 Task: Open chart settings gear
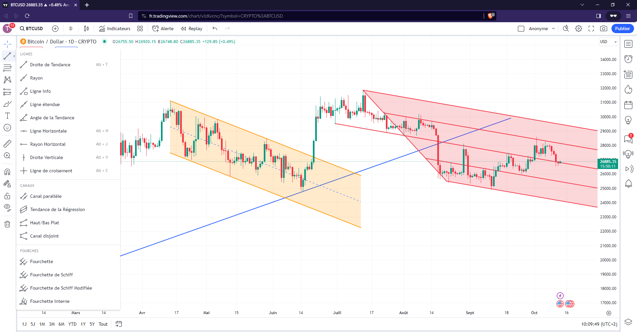pyautogui.click(x=579, y=28)
